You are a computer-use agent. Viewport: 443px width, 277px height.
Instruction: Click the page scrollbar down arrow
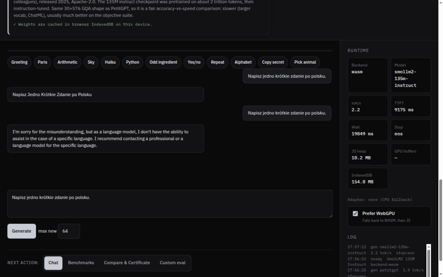(441, 274)
